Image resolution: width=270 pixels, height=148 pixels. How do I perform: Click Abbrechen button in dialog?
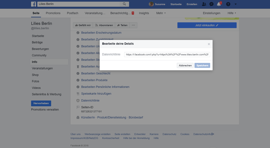185,65
